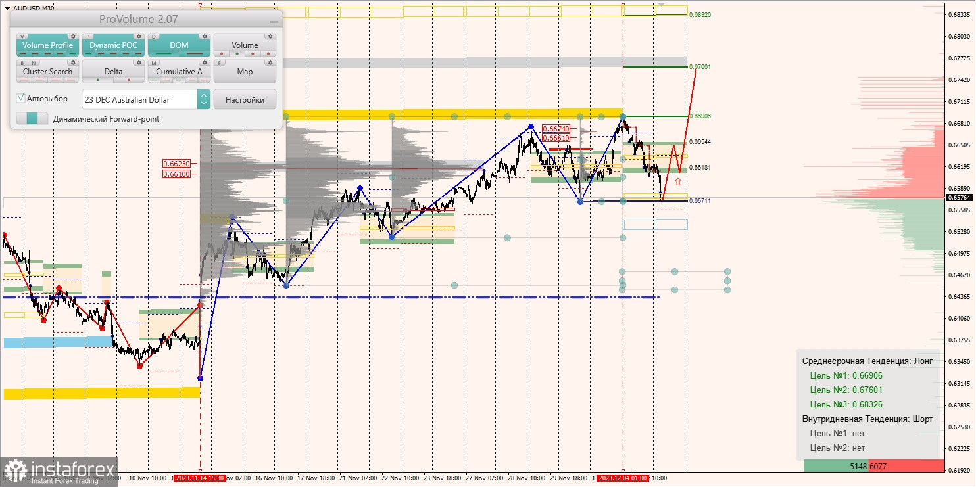This screenshot has width=976, height=487.
Task: Enable the Volume indicator button
Action: [x=245, y=45]
